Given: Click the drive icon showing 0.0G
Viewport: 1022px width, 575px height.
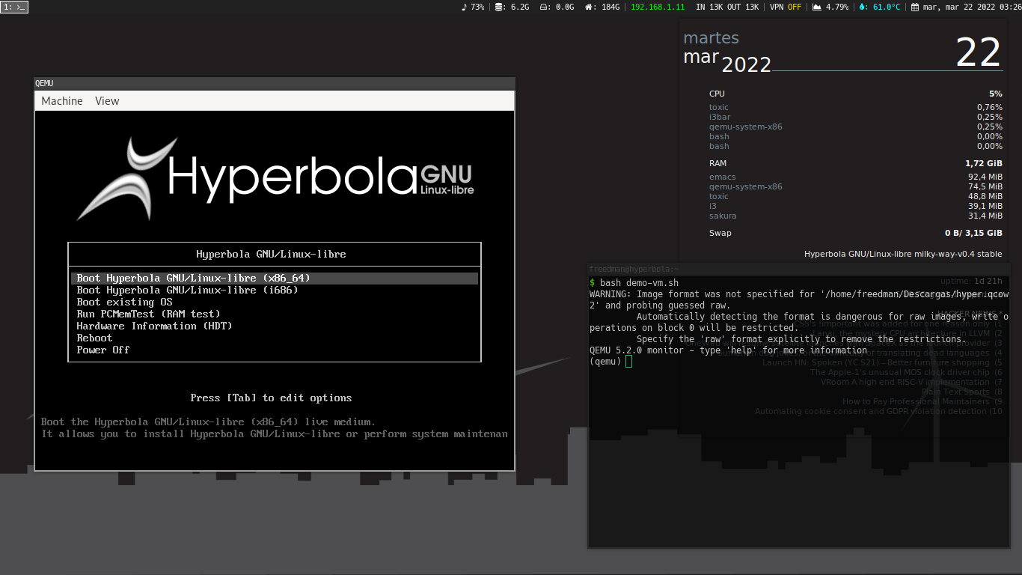Looking at the screenshot, I should pyautogui.click(x=544, y=7).
